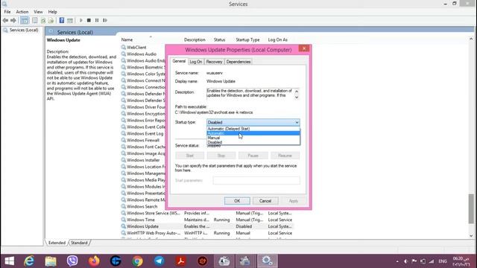This screenshot has width=477, height=268.
Task: Click the Services gear icon on the taskbar
Action: tap(268, 261)
